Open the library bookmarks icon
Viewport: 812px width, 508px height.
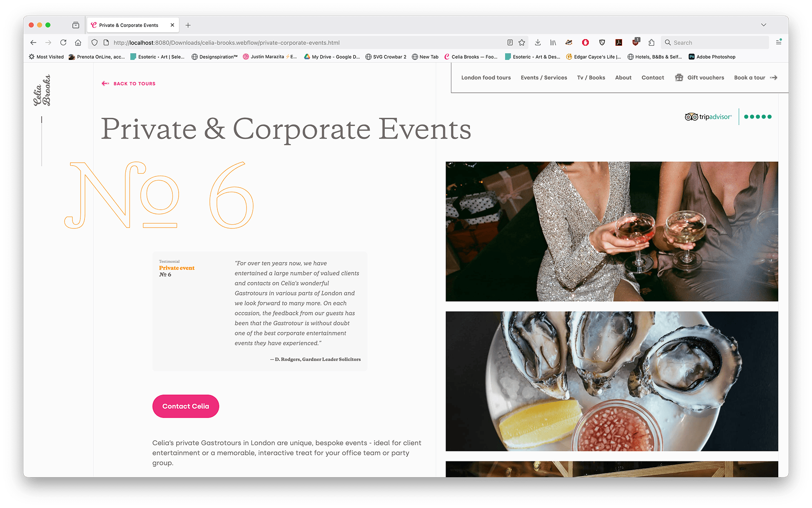coord(553,42)
